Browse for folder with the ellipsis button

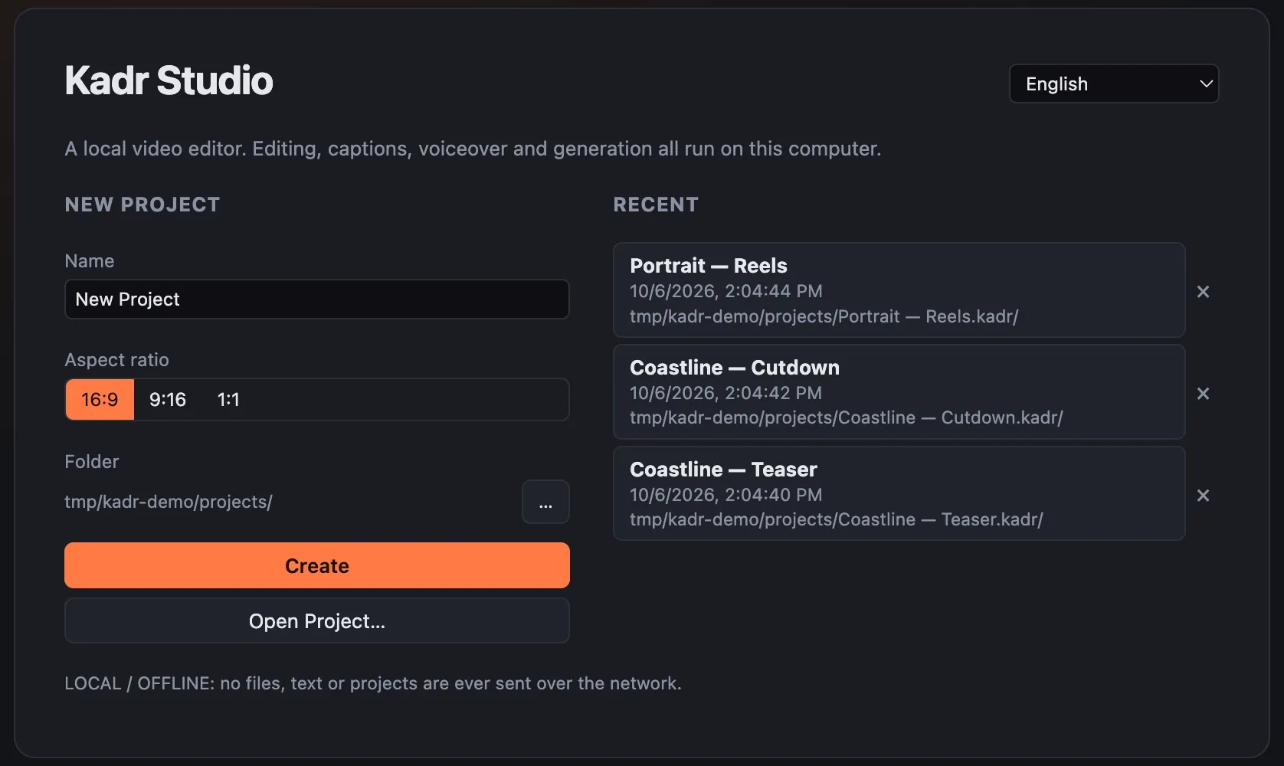click(x=545, y=502)
